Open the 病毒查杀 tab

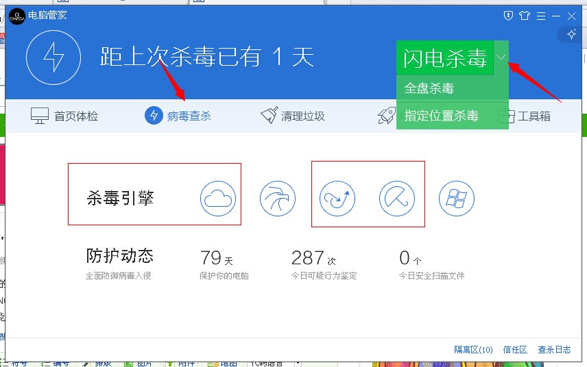point(178,116)
